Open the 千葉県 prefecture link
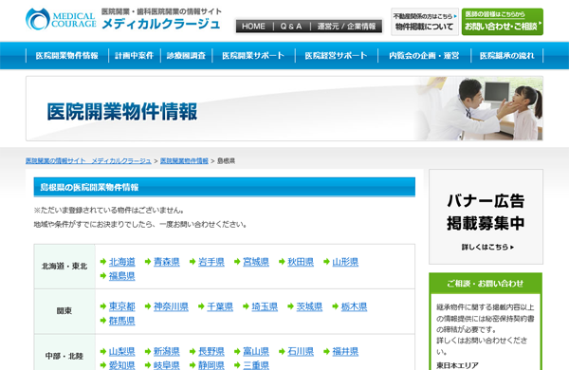This screenshot has width=569, height=370. pyautogui.click(x=220, y=306)
